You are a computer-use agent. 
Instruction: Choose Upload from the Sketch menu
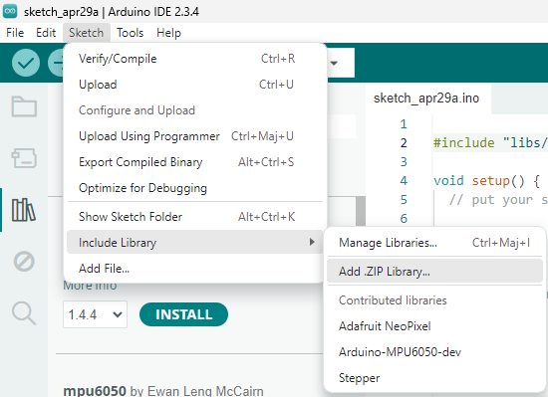[195, 85]
